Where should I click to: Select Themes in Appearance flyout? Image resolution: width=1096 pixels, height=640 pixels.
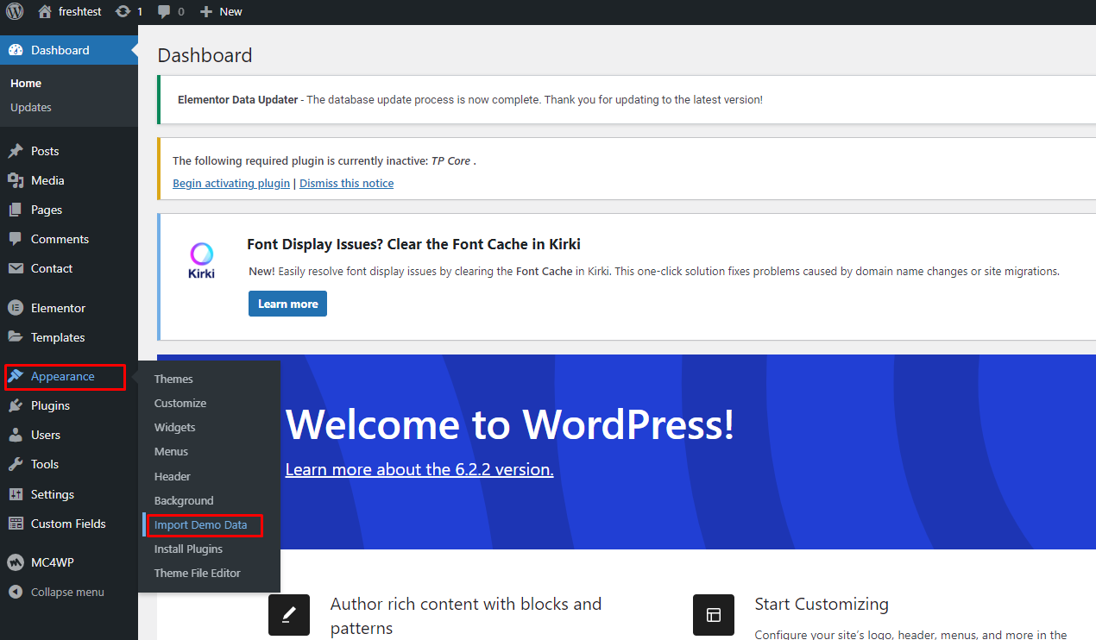tap(173, 379)
